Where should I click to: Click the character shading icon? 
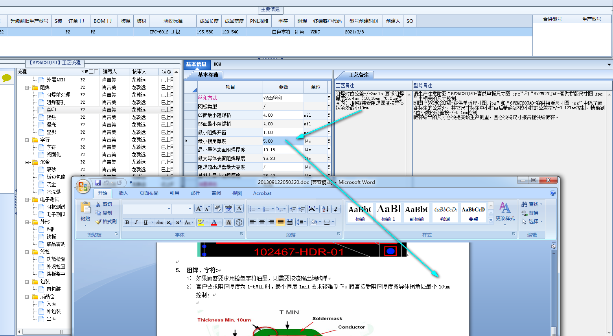point(228,222)
